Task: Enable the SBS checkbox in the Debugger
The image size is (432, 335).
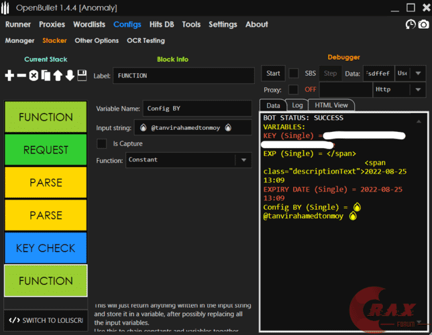Action: point(294,73)
